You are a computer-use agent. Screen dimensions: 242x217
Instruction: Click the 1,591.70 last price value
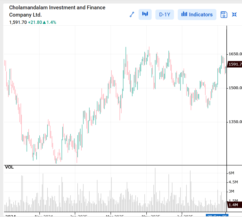point(18,22)
